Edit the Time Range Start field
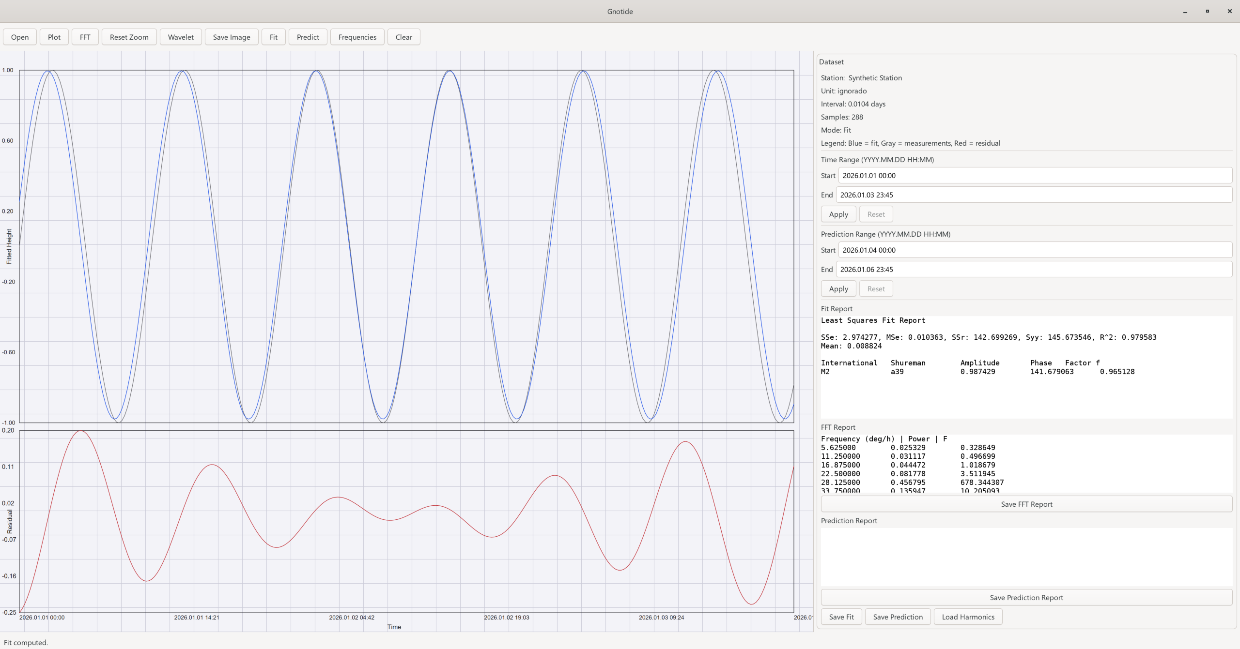The height and width of the screenshot is (649, 1240). 1036,175
